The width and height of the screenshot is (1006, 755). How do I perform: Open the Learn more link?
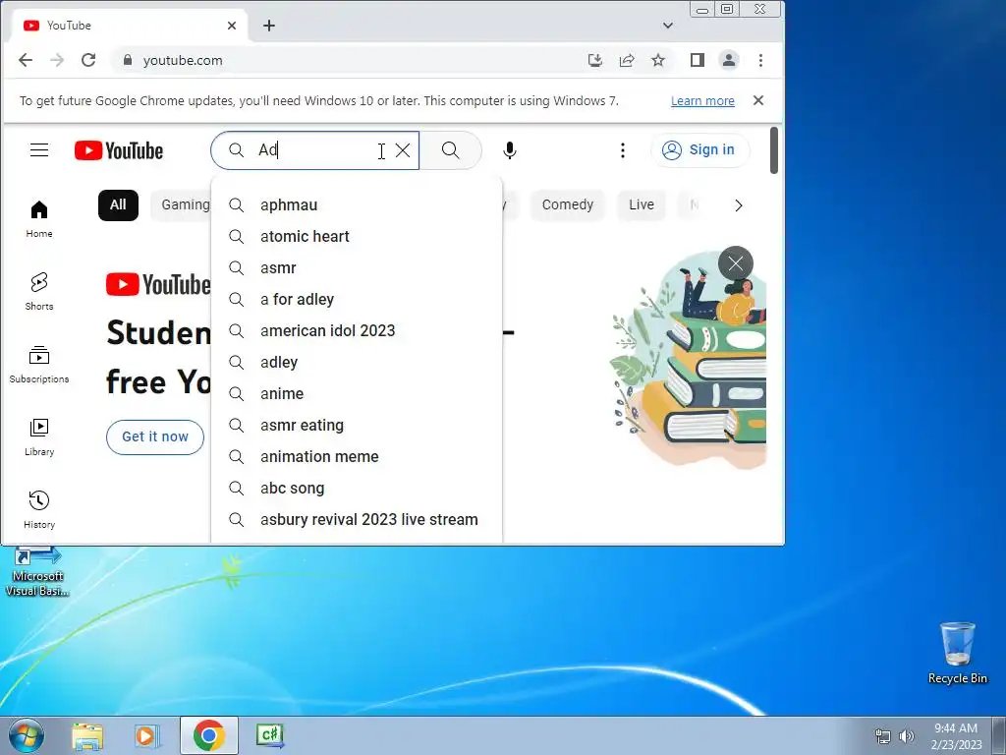pos(702,101)
